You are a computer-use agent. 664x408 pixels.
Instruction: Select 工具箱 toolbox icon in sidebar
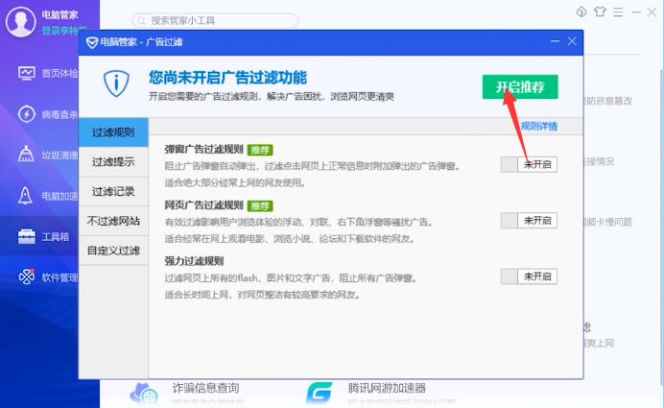pos(27,236)
